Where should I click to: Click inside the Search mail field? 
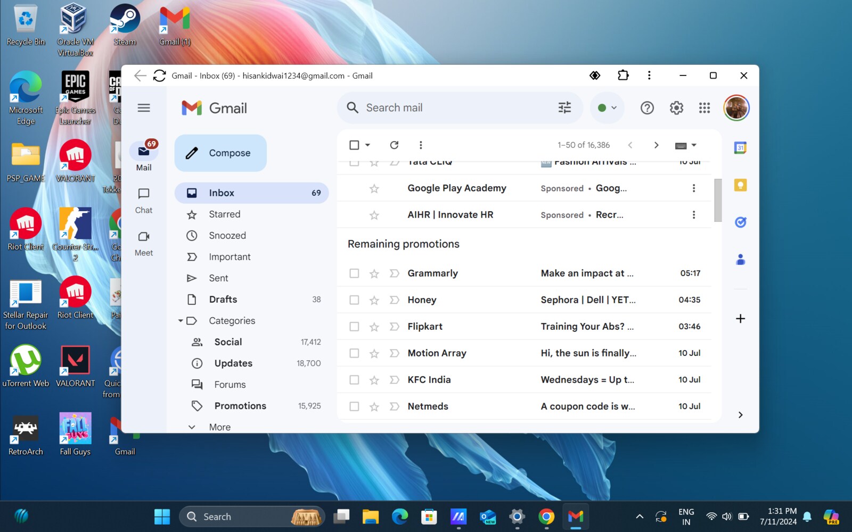pos(453,107)
